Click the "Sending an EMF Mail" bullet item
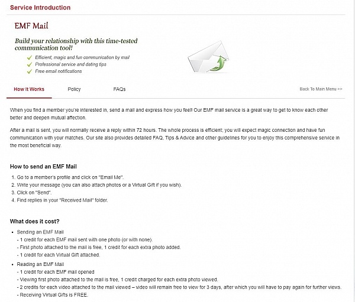The image size is (355, 302). 40,233
